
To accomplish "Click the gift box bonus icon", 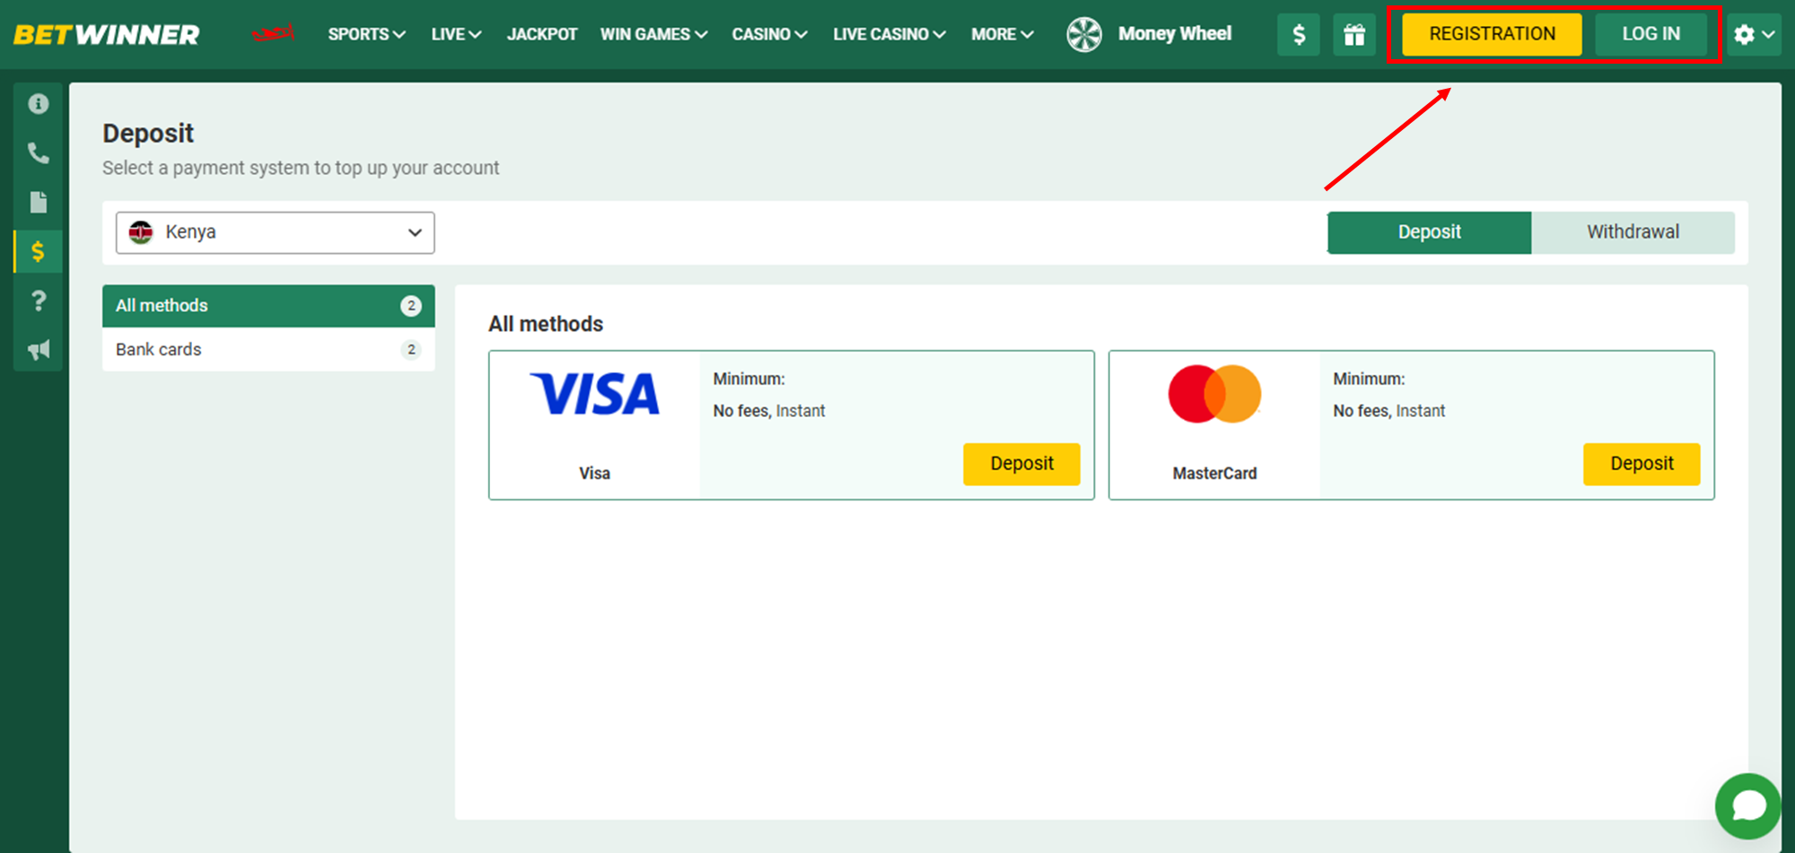I will click(x=1353, y=35).
